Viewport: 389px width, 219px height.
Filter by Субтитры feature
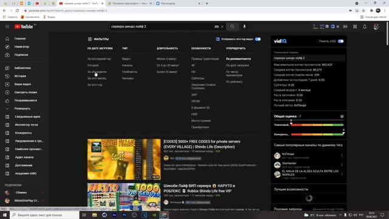[x=198, y=78]
